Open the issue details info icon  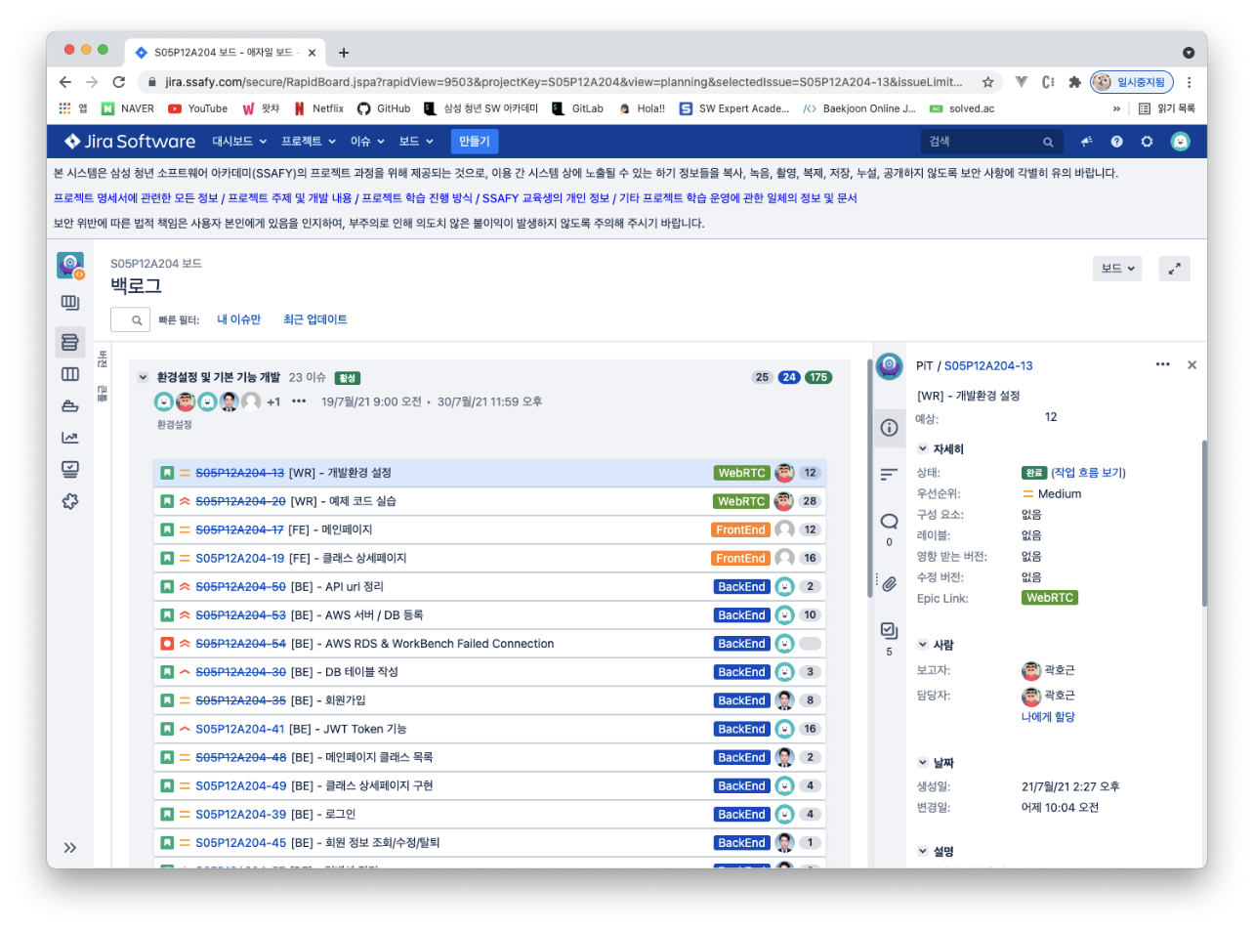pos(889,427)
